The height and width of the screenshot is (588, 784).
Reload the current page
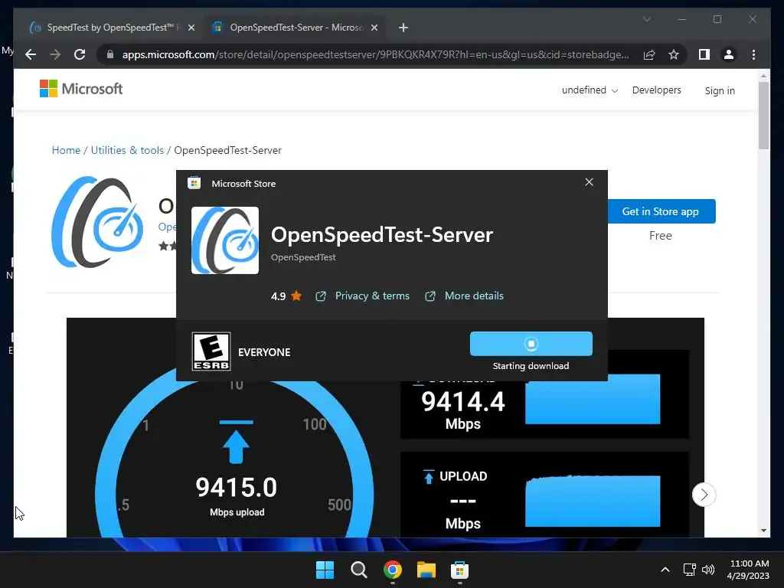tap(80, 54)
